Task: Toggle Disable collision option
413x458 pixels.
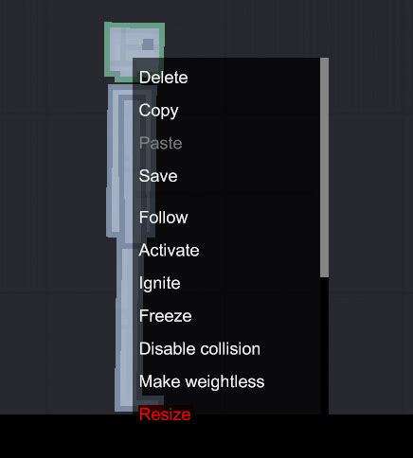Action: tap(200, 349)
